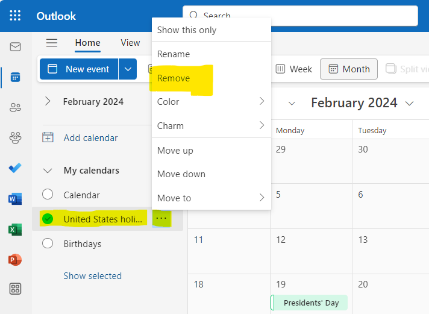Click the Outlook title
This screenshot has height=314, width=429.
click(x=56, y=16)
